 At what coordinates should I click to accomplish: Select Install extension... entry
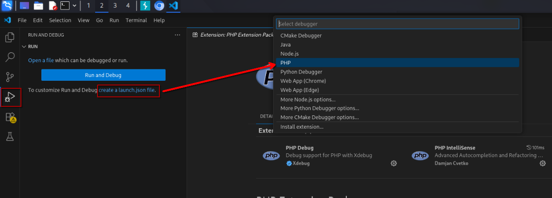click(x=397, y=127)
